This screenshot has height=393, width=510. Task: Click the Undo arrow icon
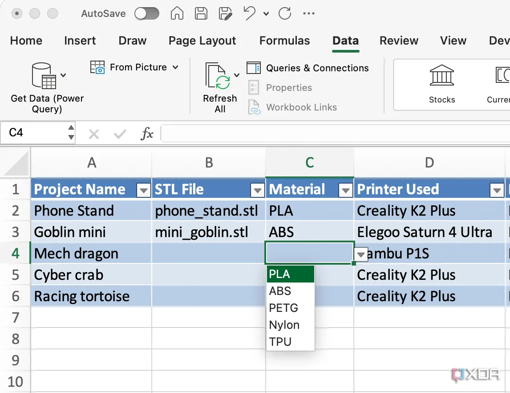tap(250, 13)
